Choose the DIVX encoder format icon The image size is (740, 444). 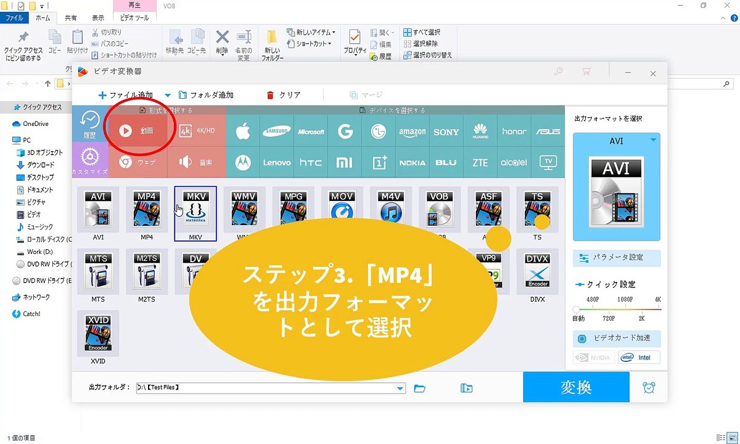537,272
